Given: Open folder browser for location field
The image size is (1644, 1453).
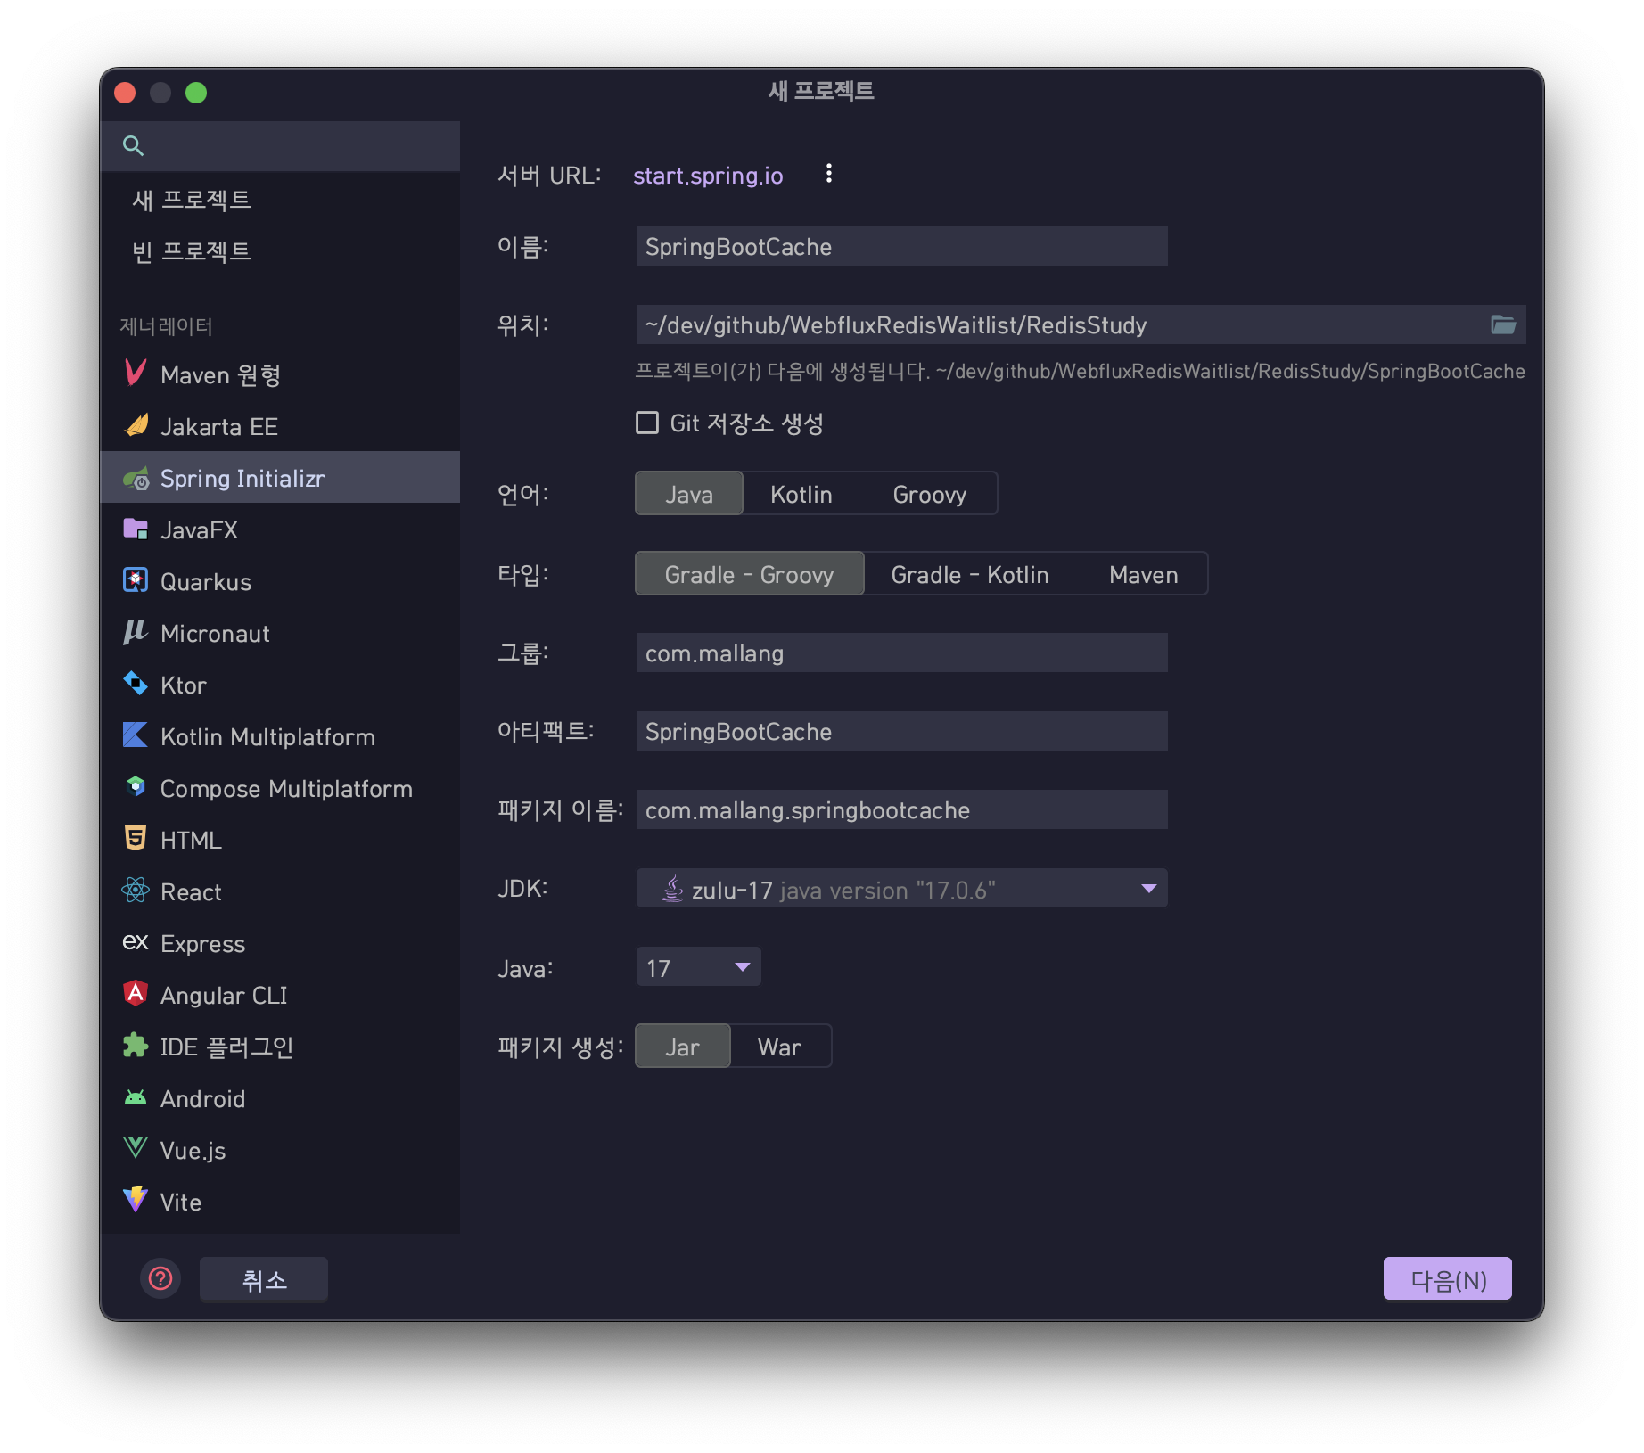Looking at the screenshot, I should point(1503,324).
